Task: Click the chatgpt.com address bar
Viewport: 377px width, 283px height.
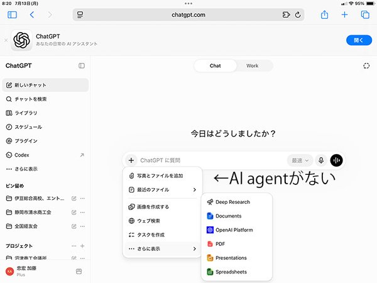Action: [x=188, y=15]
